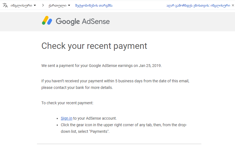Click the "please contact your bank" line

pyautogui.click(x=77, y=88)
